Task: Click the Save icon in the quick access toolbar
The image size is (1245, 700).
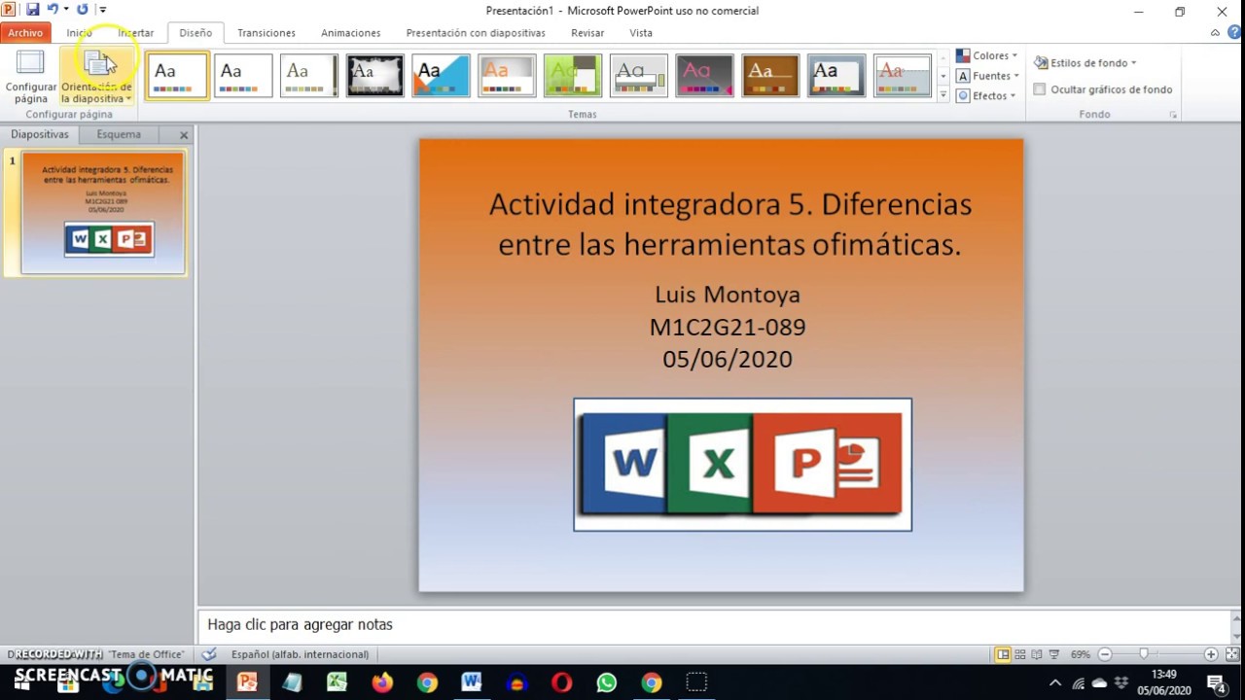Action: [x=32, y=10]
